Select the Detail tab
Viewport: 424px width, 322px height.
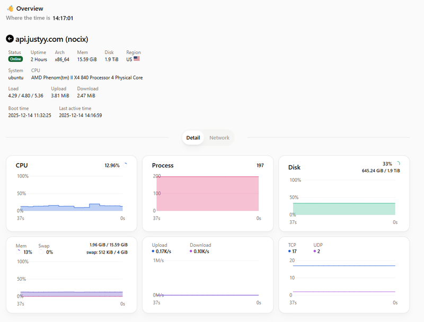193,138
